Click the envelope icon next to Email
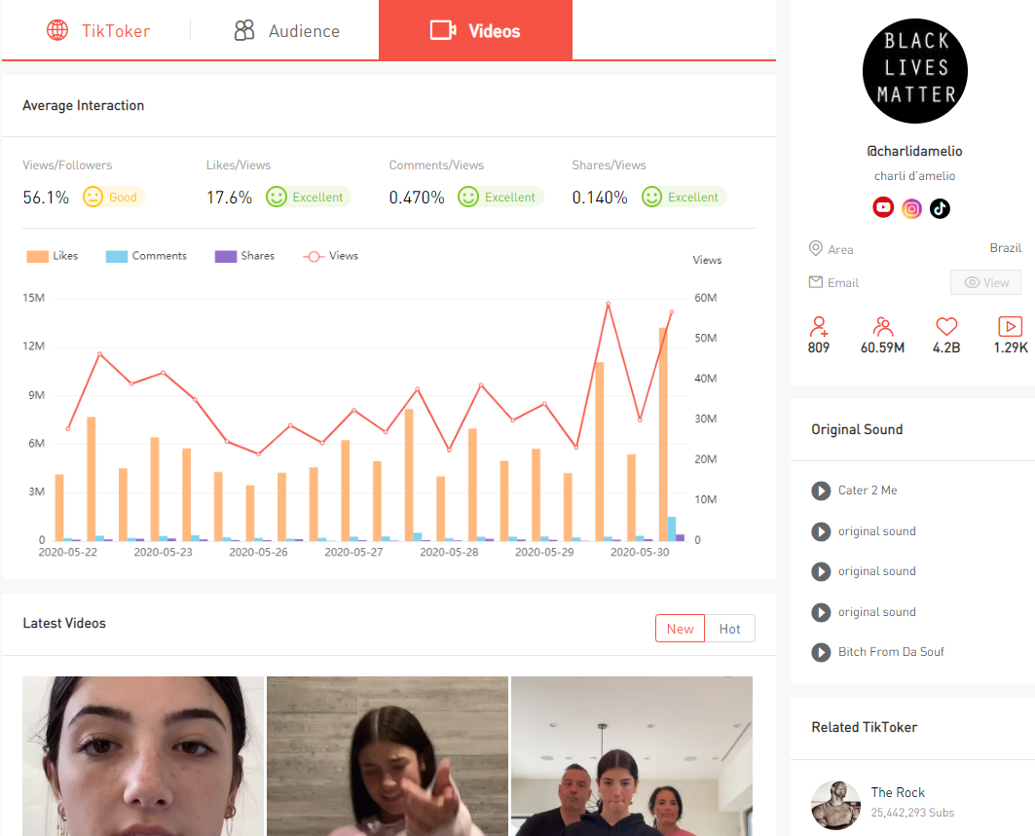 point(816,282)
